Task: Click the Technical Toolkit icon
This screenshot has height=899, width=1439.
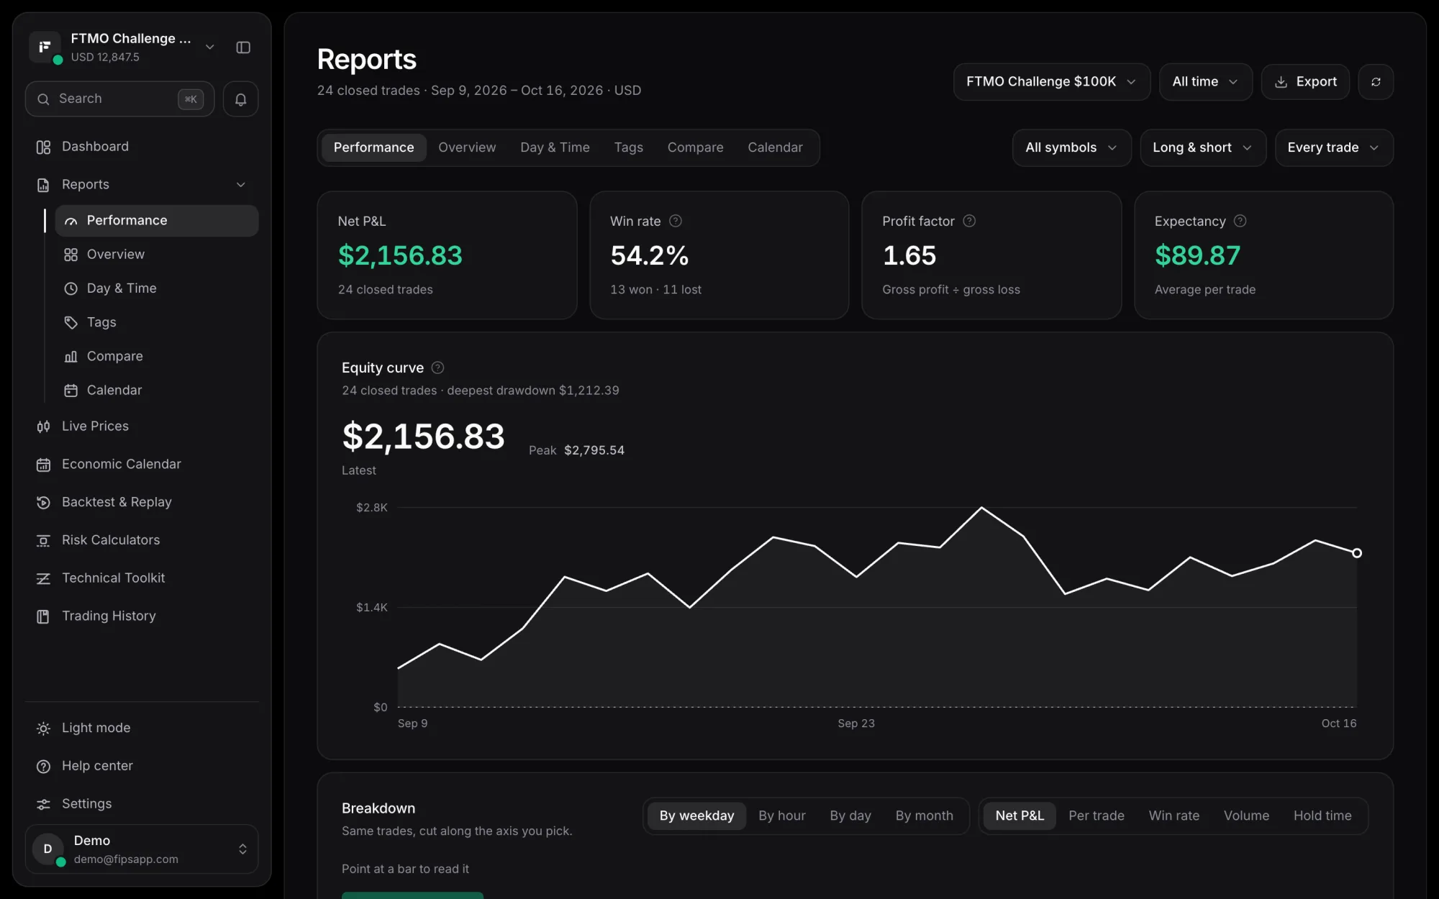Action: (43, 578)
